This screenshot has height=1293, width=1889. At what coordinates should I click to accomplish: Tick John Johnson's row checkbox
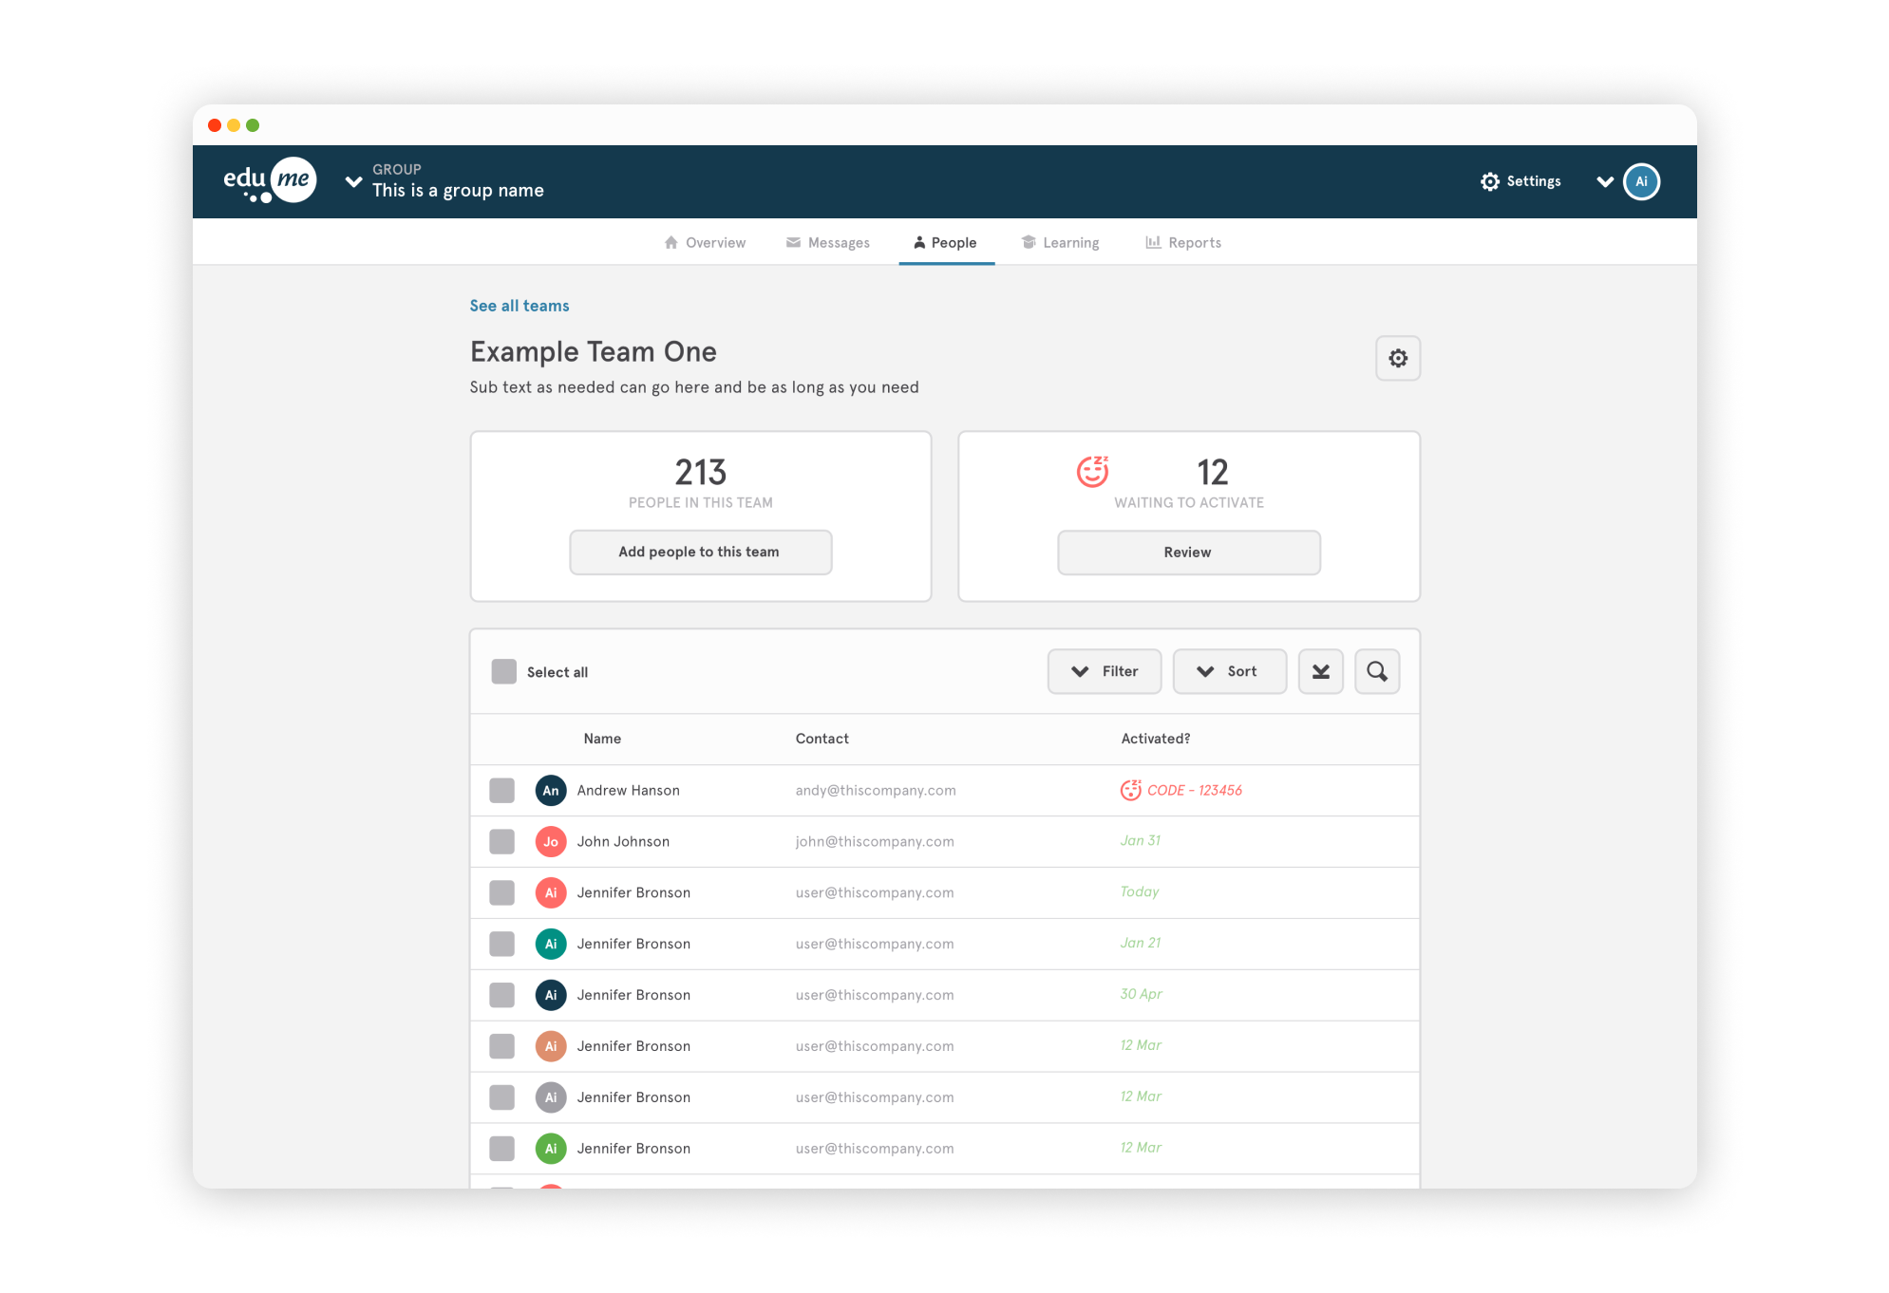pos(501,841)
